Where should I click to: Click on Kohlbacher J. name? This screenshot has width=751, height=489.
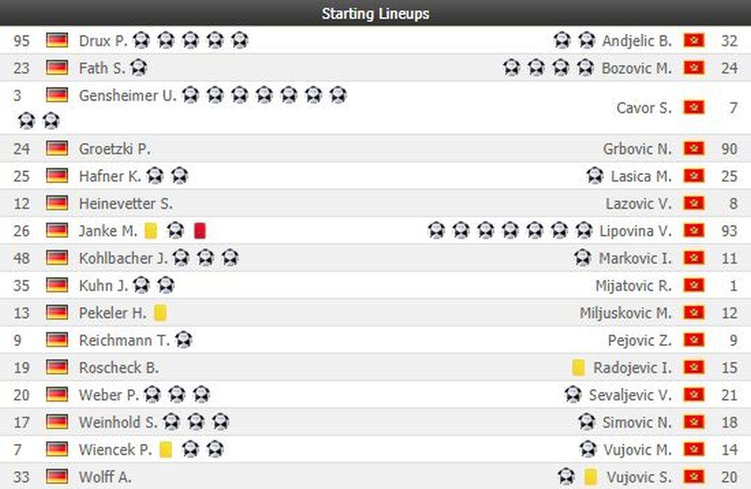(123, 258)
